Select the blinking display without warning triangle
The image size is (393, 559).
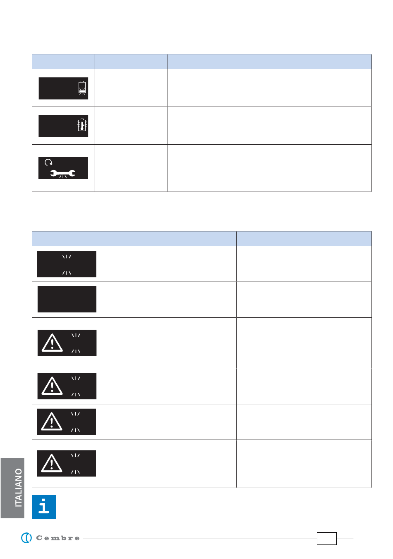pos(67,264)
